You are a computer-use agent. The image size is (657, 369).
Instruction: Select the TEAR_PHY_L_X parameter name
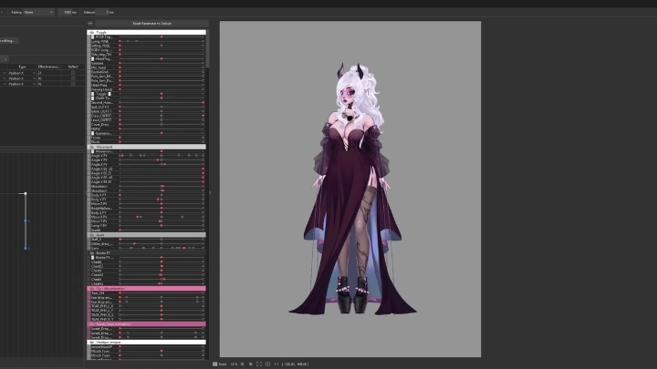click(x=102, y=306)
